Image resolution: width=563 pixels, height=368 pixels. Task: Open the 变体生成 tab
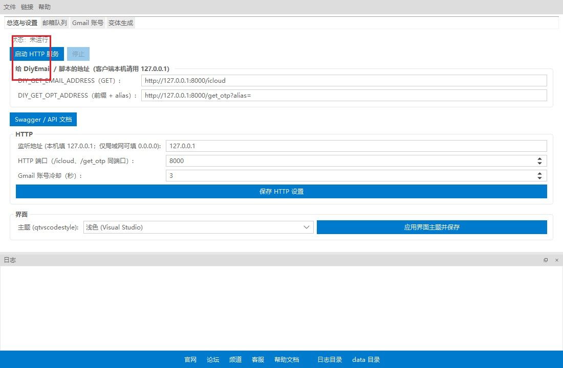click(121, 23)
